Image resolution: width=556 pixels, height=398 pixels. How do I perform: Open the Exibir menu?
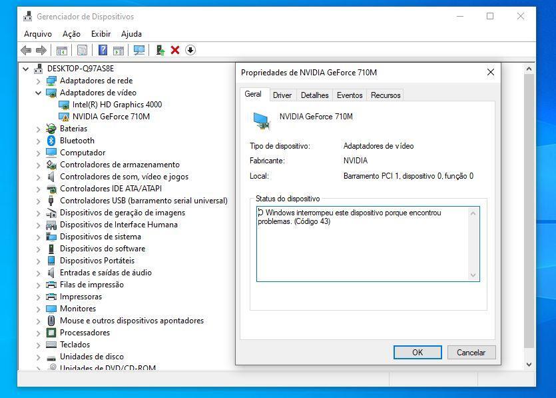tap(101, 34)
